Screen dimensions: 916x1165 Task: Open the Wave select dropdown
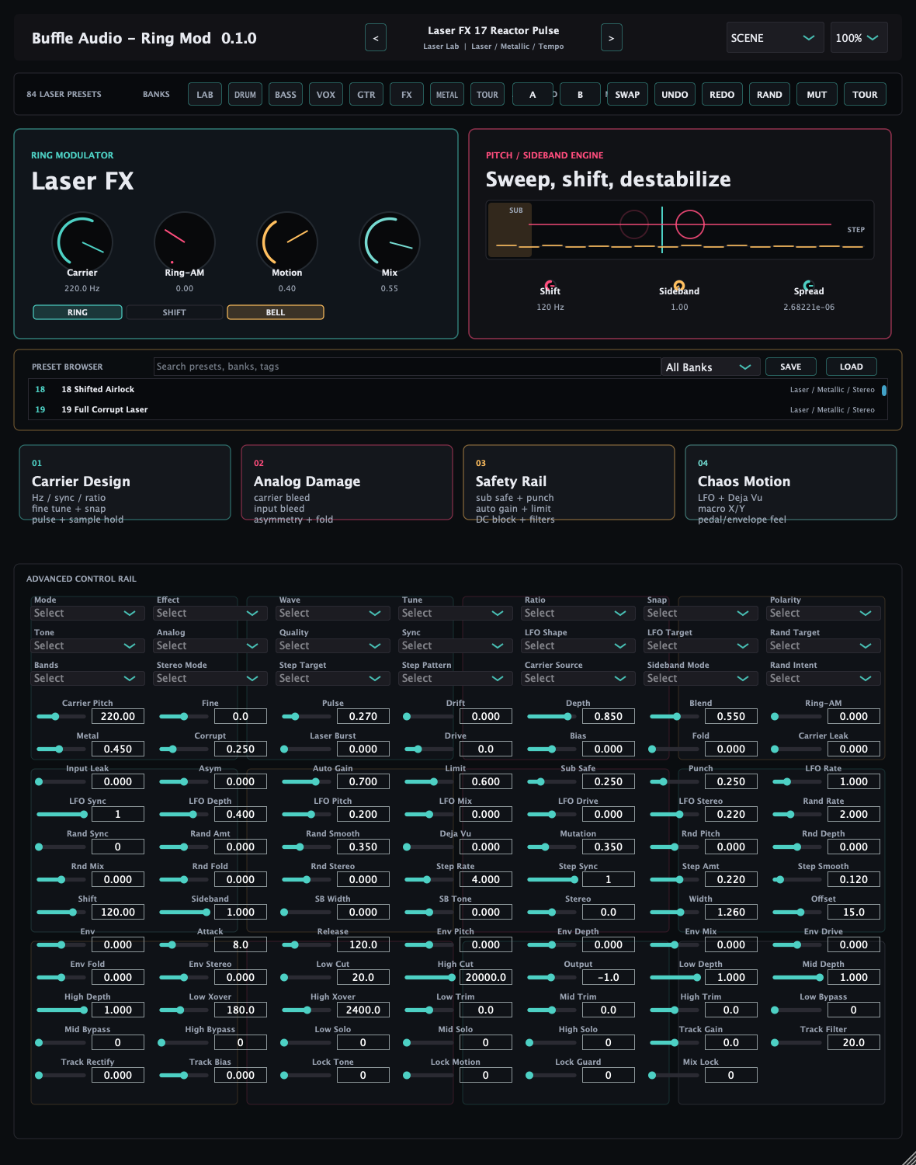(x=333, y=613)
